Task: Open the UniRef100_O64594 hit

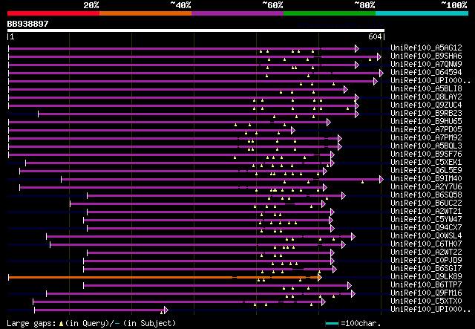Action: 426,72
